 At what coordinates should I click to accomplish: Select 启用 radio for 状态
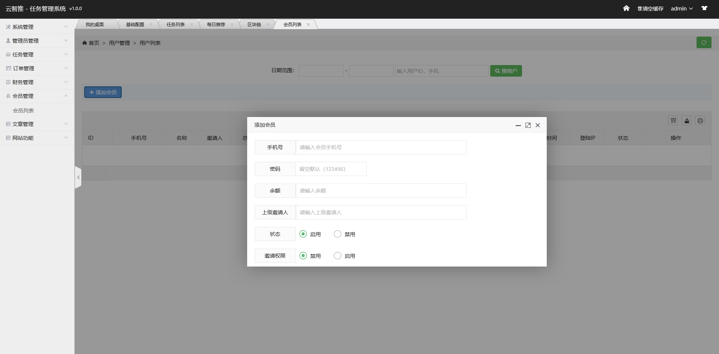(303, 234)
